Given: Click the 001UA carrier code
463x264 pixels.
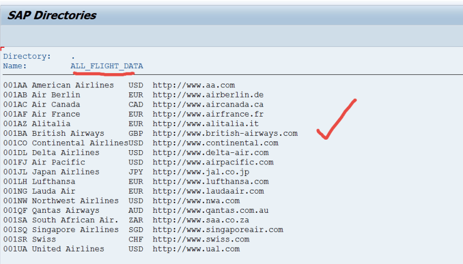Looking at the screenshot, I should pyautogui.click(x=15, y=249).
